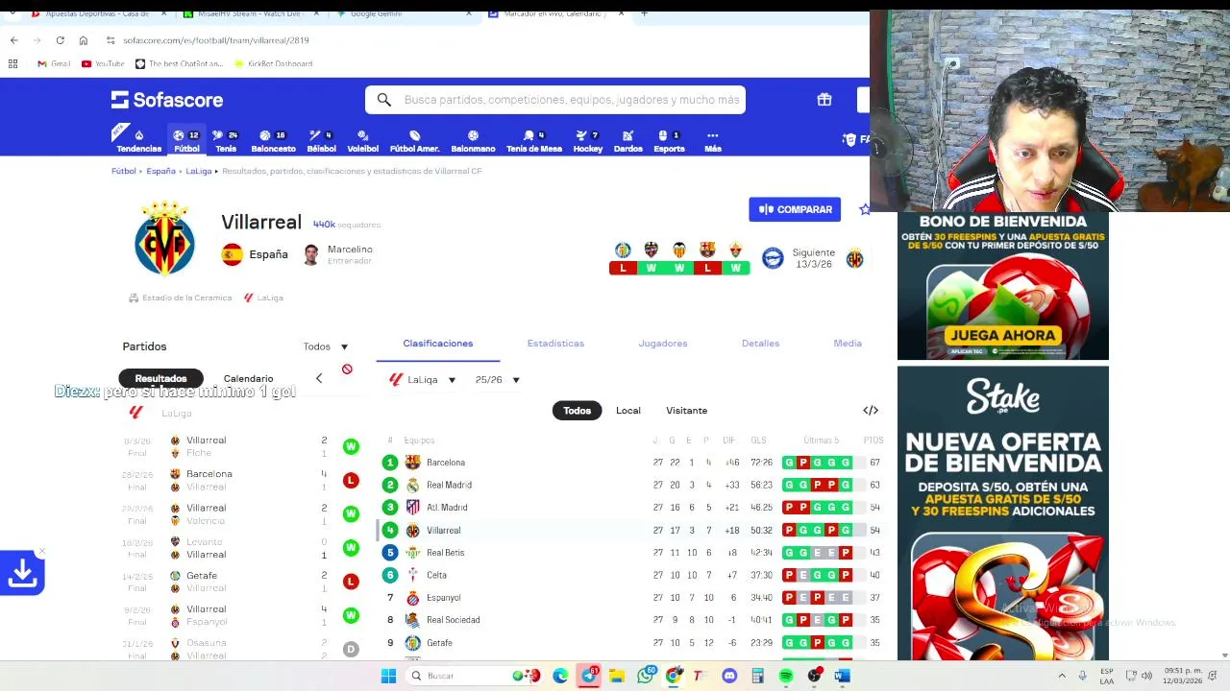
Task: Open the YouTube bookmark
Action: 103,63
